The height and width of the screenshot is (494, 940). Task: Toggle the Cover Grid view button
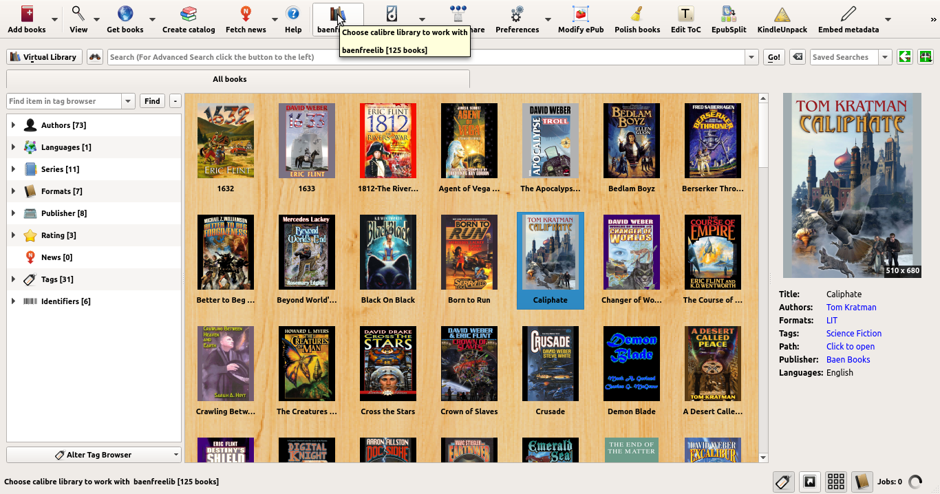tap(836, 482)
